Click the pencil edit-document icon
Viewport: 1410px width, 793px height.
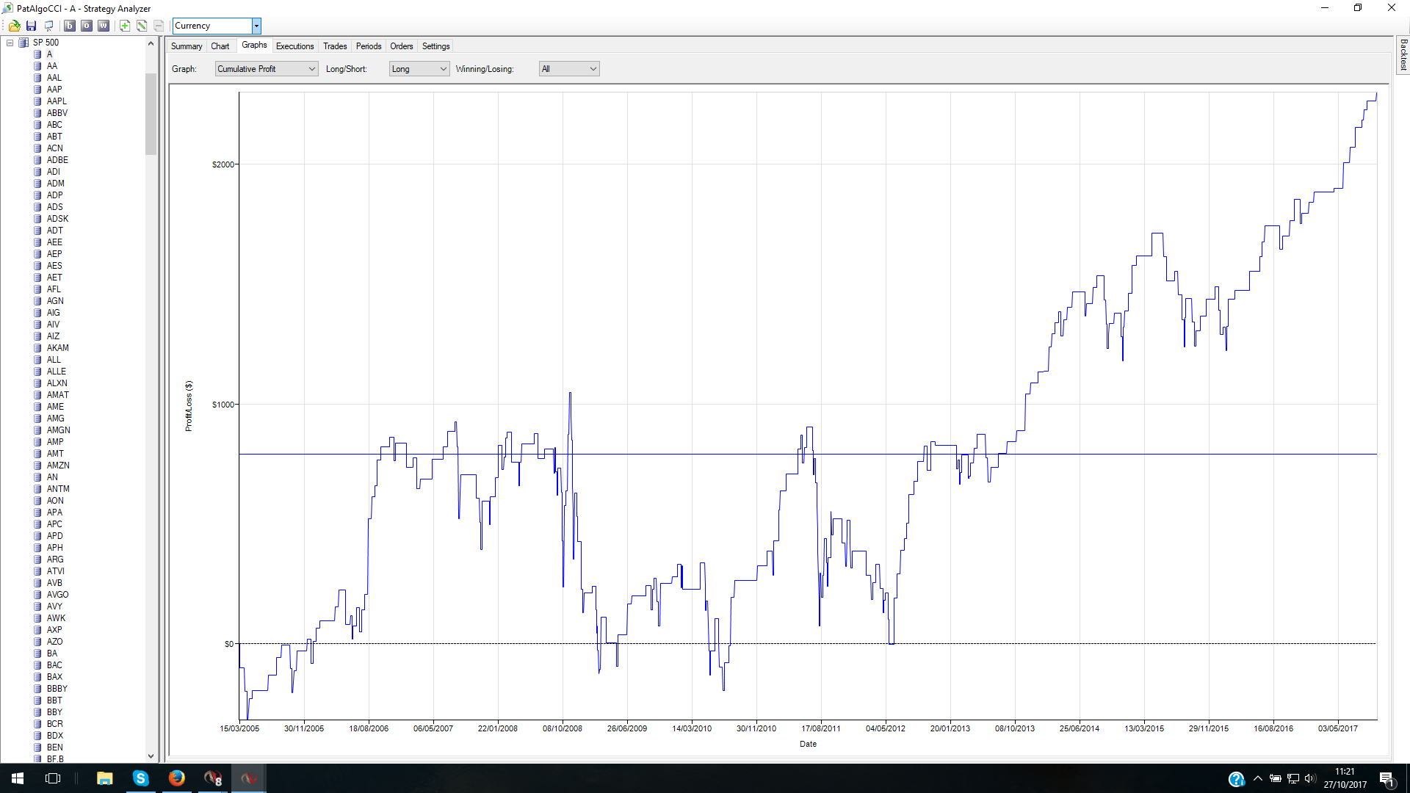[x=142, y=26]
